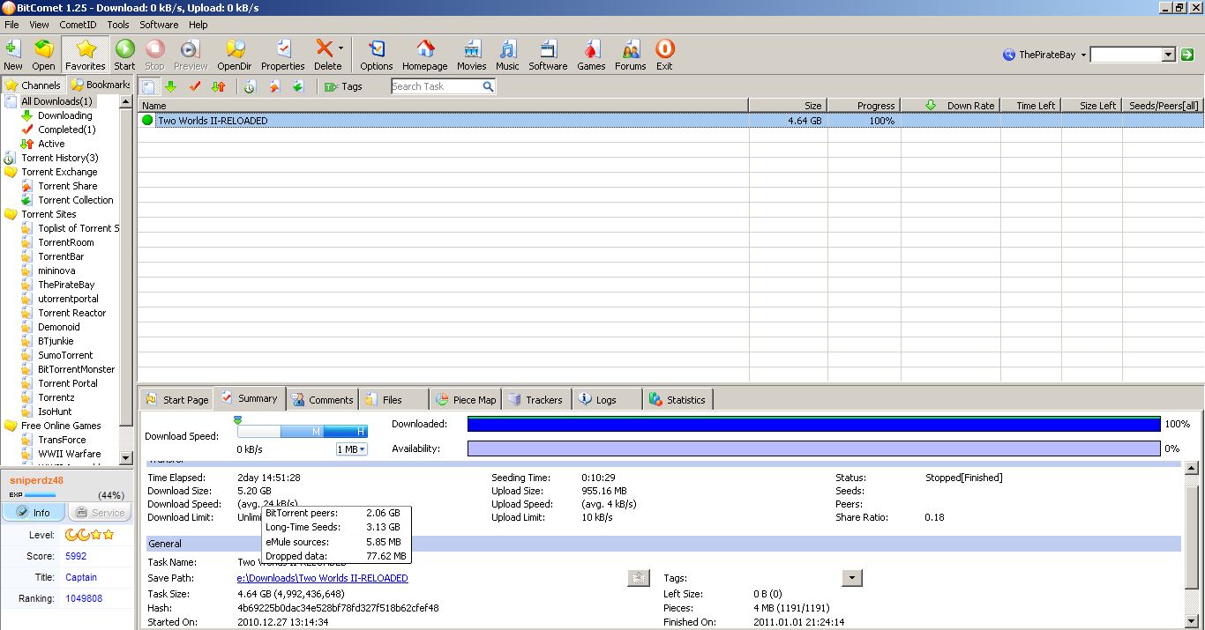Open the Options dialog

click(x=377, y=55)
